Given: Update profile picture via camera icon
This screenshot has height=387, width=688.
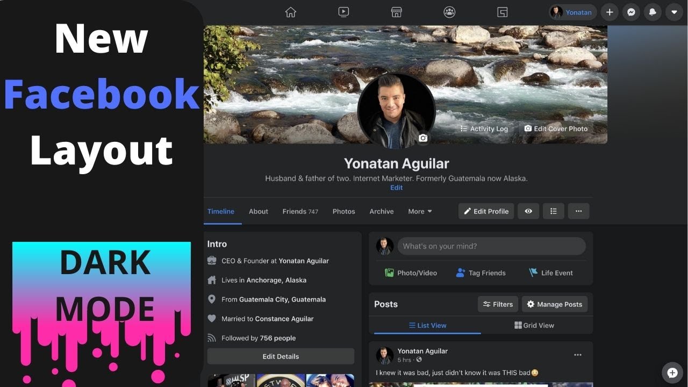Looking at the screenshot, I should pyautogui.click(x=423, y=138).
